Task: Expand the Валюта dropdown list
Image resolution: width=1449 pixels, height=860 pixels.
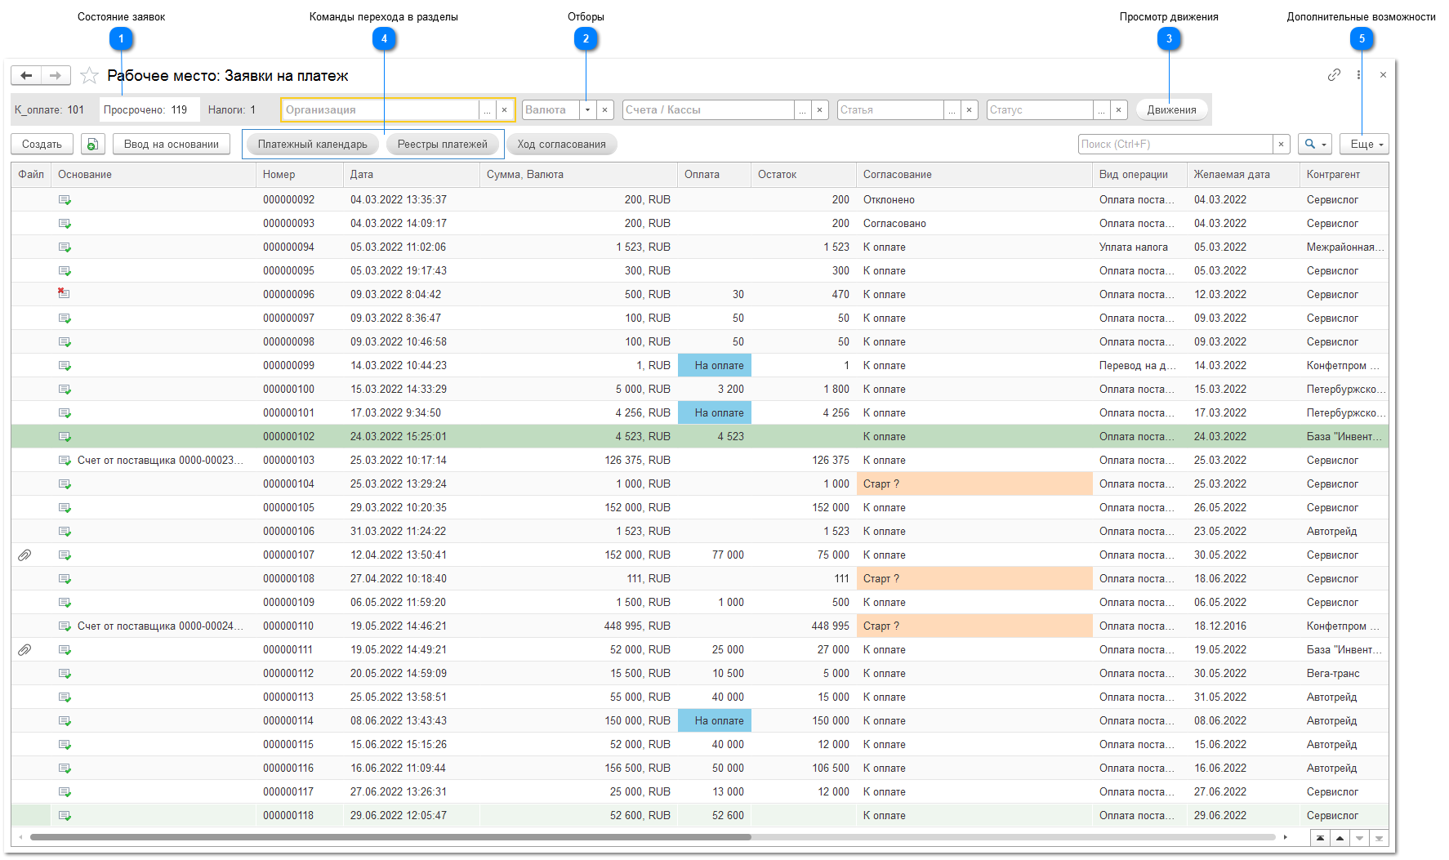Action: pos(587,110)
